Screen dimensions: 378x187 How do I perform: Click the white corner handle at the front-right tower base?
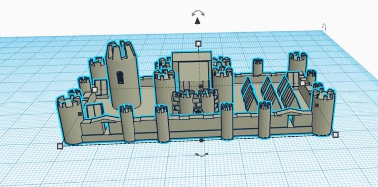point(335,134)
